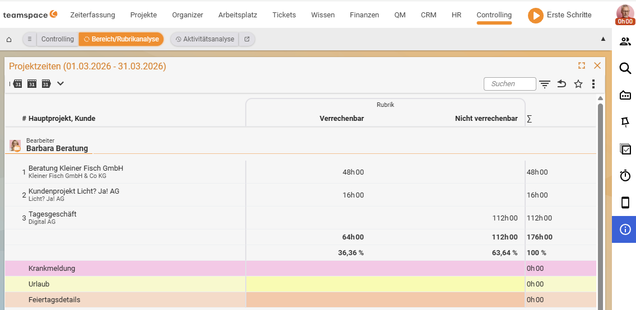Open Kundenprojekt Licht? Ja! AG project
Screen dimensions: 636x310
[74, 191]
